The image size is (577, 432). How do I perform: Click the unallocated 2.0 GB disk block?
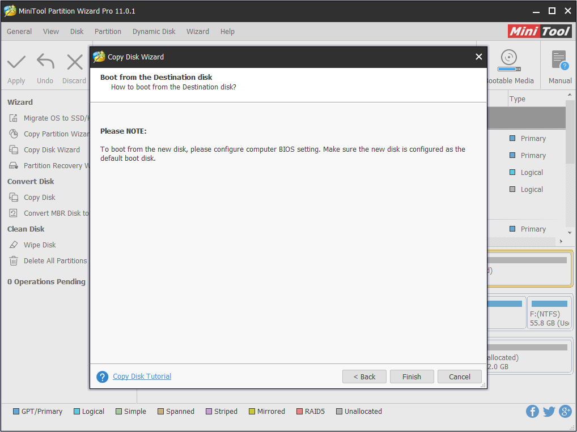point(529,356)
